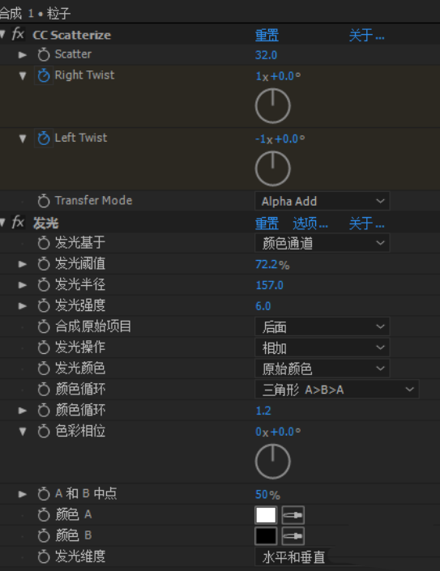This screenshot has height=571, width=440.
Task: Enable stopwatch for 色彩相位
Action: (44, 432)
